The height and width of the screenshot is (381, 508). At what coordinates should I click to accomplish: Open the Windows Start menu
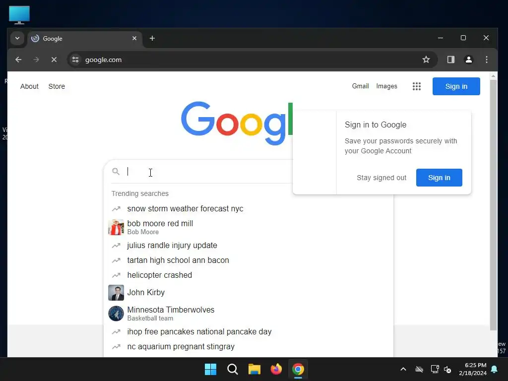(210, 369)
